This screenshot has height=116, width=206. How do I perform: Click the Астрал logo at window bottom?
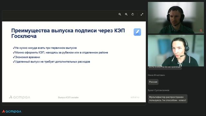(12, 111)
